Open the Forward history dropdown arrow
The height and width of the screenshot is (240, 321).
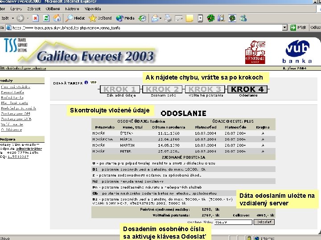coord(28,18)
